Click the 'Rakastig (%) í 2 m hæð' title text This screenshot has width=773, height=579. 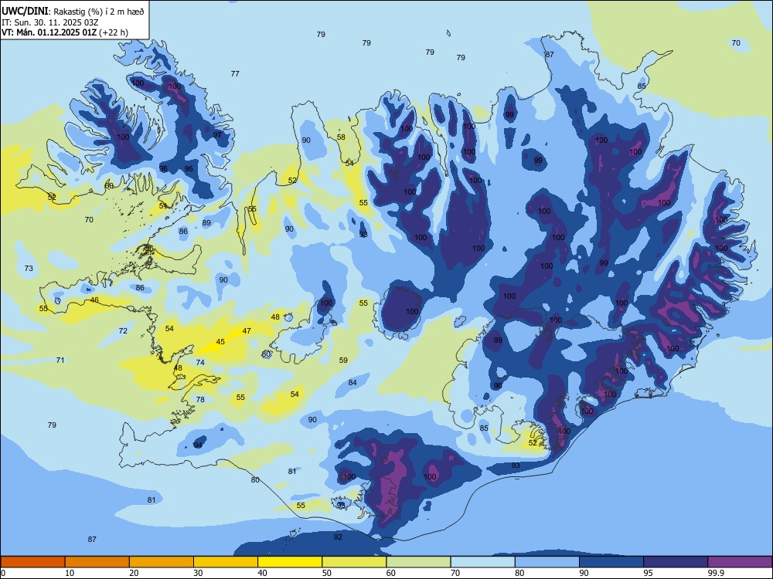pos(99,12)
